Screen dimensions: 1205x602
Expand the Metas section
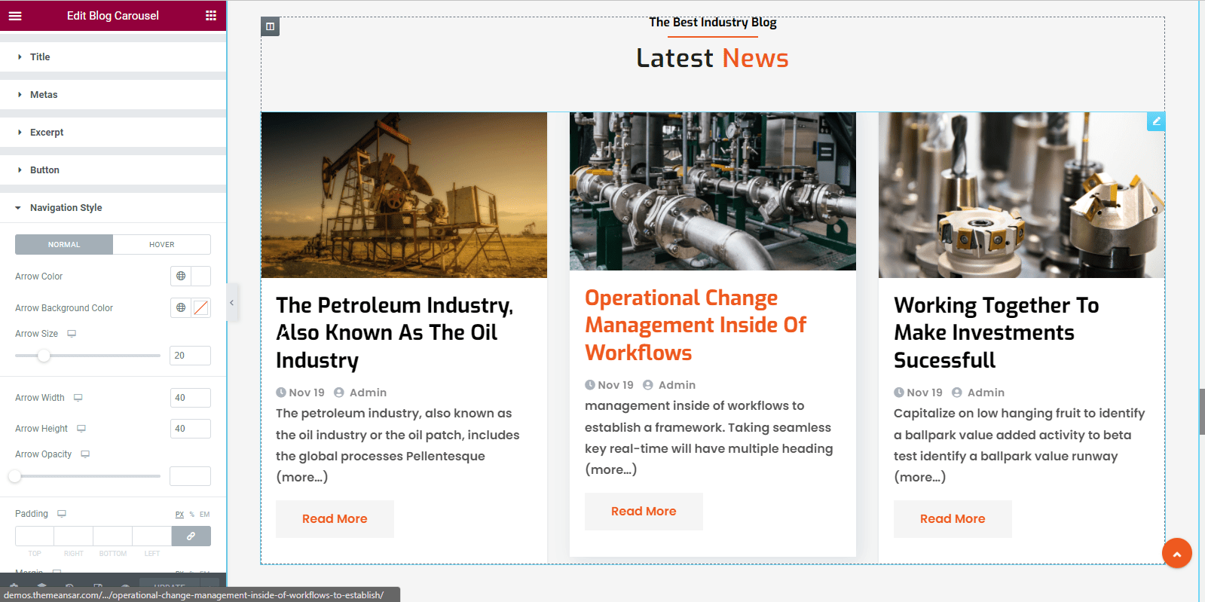(44, 95)
